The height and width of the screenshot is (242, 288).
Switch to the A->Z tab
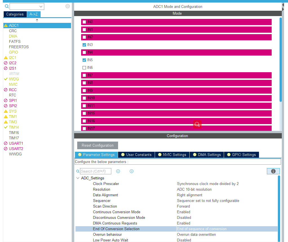34,14
